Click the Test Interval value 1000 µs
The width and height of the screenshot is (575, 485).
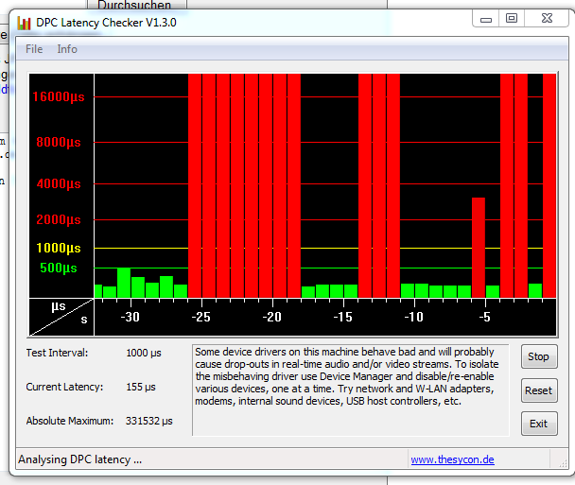pyautogui.click(x=144, y=353)
